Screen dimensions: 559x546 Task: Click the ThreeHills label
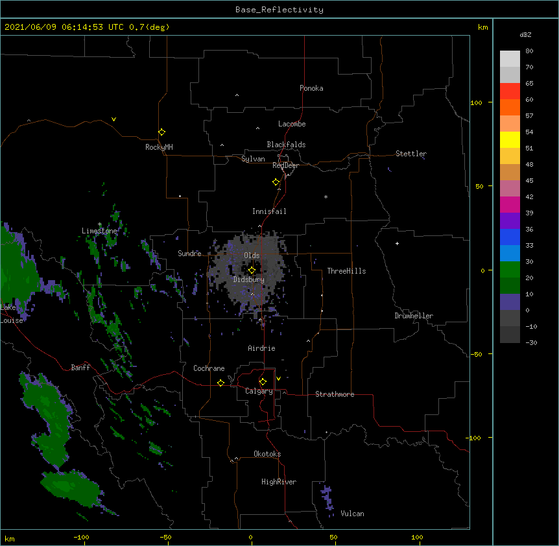pyautogui.click(x=346, y=271)
